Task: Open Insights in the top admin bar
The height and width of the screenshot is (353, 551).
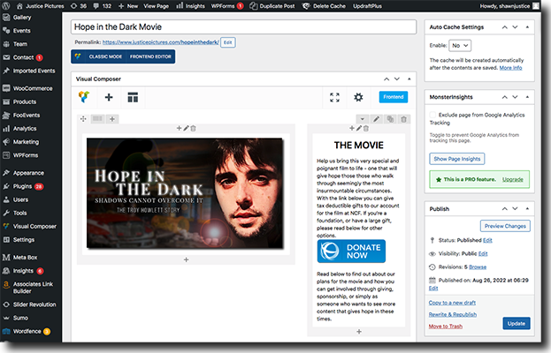Action: pos(190,6)
